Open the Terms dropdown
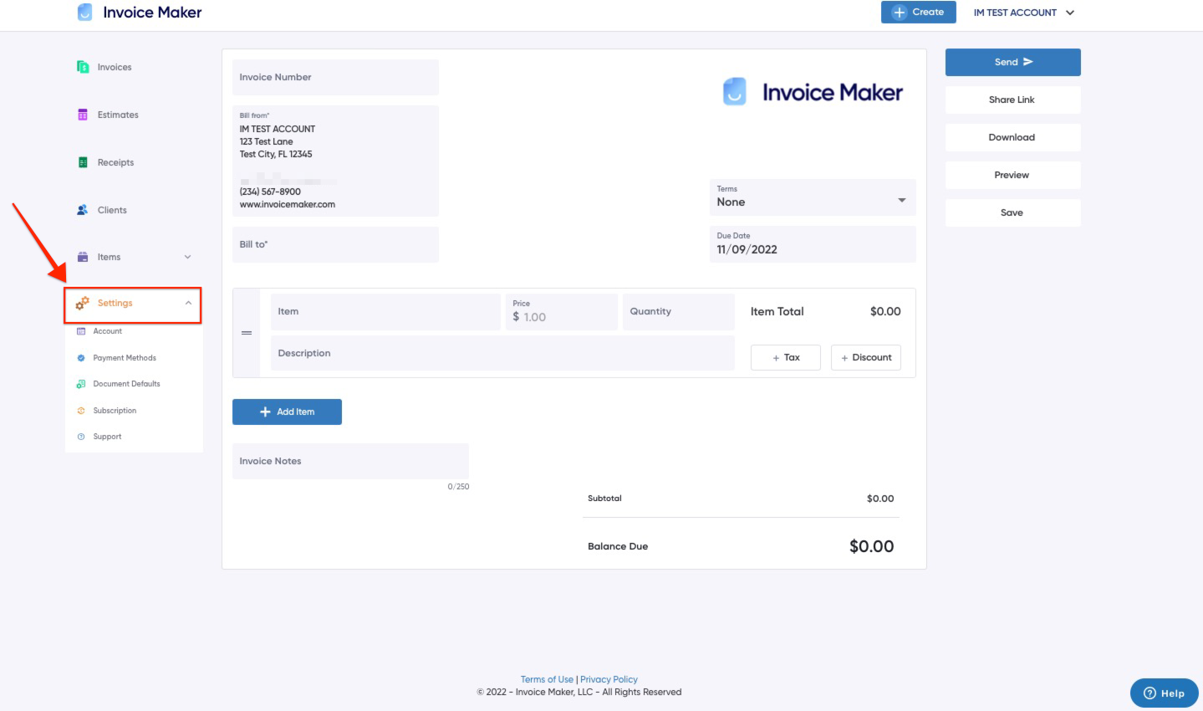 tap(813, 197)
